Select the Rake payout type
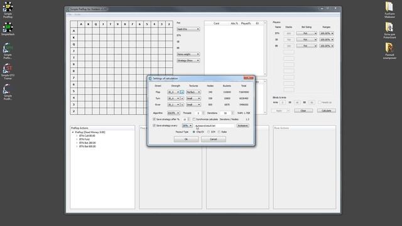The image size is (402, 226). [219, 132]
